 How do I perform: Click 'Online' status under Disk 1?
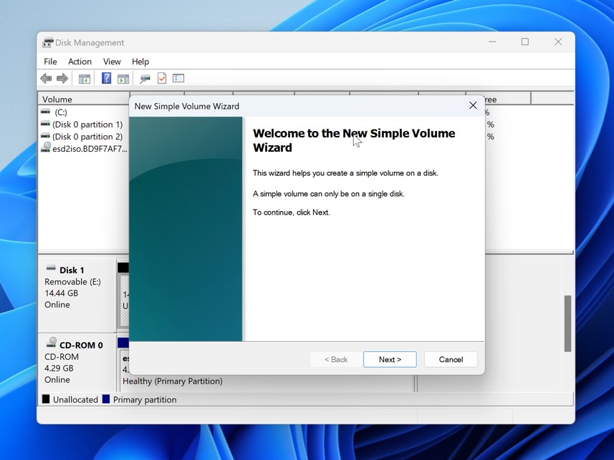pyautogui.click(x=57, y=305)
